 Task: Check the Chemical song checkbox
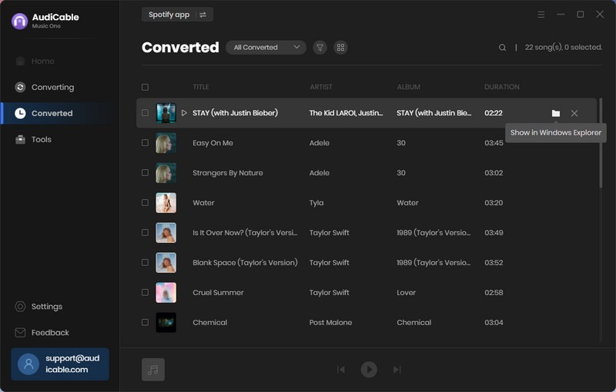(145, 322)
